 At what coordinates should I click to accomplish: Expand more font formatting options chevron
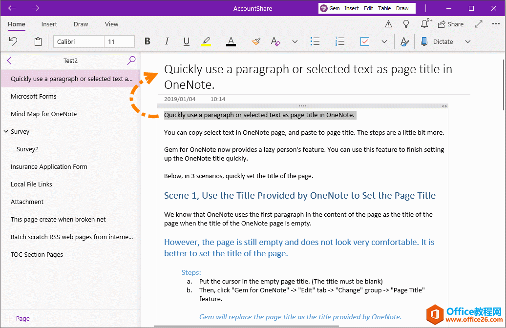pyautogui.click(x=295, y=41)
